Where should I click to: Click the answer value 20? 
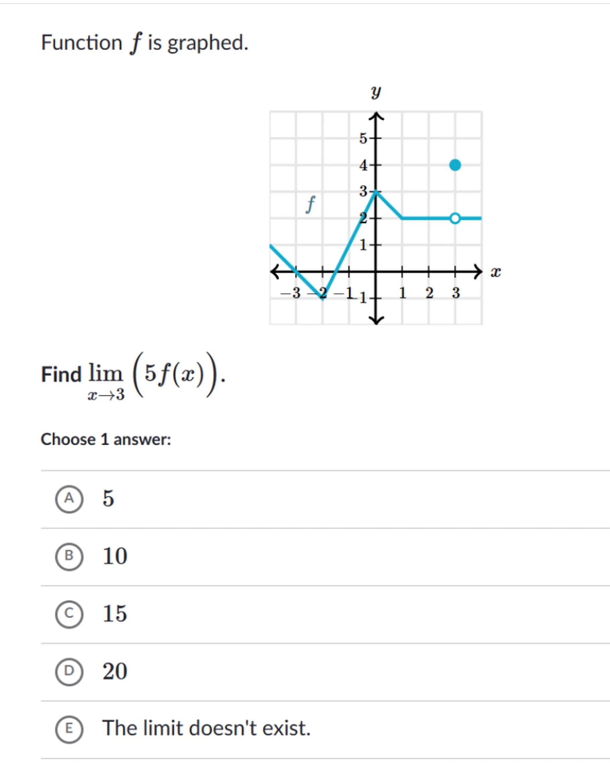[x=115, y=671]
